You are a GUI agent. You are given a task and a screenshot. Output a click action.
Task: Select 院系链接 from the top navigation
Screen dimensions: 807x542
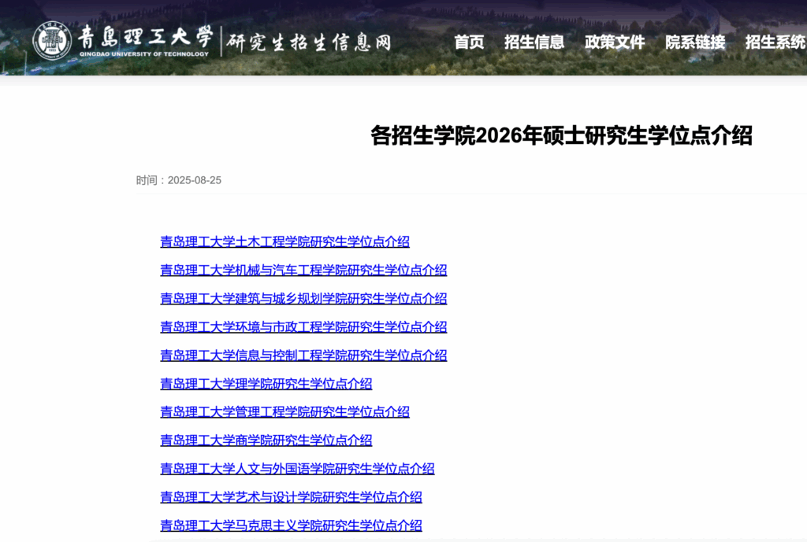[695, 42]
